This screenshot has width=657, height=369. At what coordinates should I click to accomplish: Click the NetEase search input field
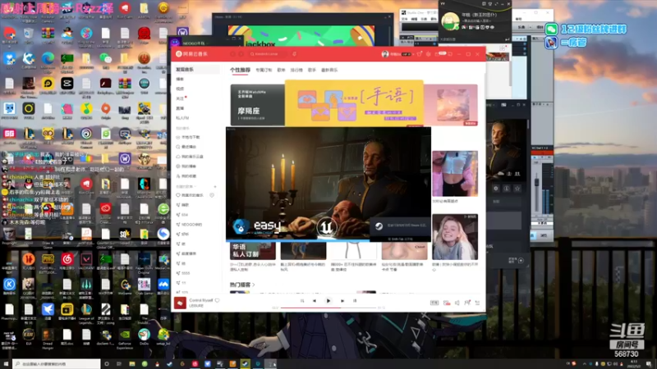(269, 54)
